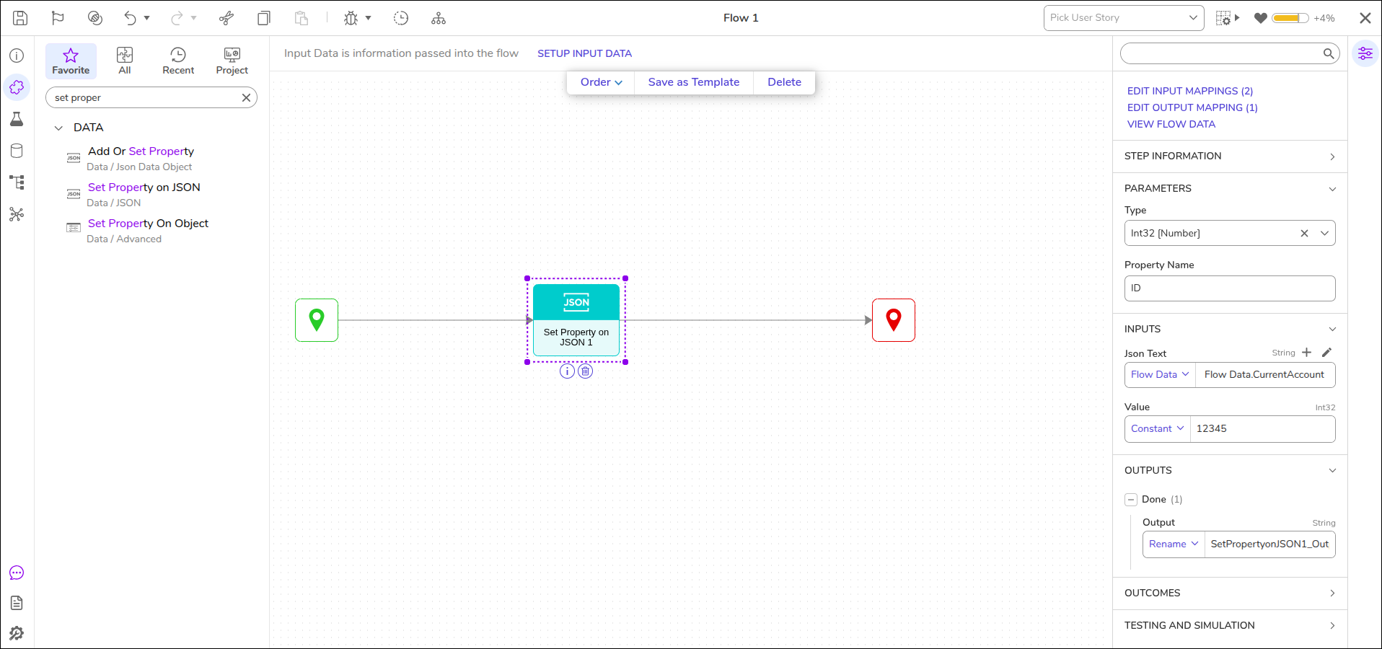This screenshot has height=649, width=1382.
Task: Open the Order dropdown menu
Action: pyautogui.click(x=601, y=82)
